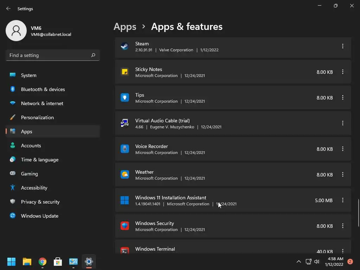Click the Steam app icon
This screenshot has width=360, height=270.
(124, 46)
